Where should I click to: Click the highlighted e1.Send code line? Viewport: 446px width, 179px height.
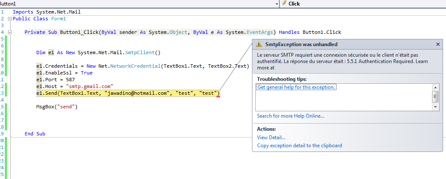click(128, 93)
